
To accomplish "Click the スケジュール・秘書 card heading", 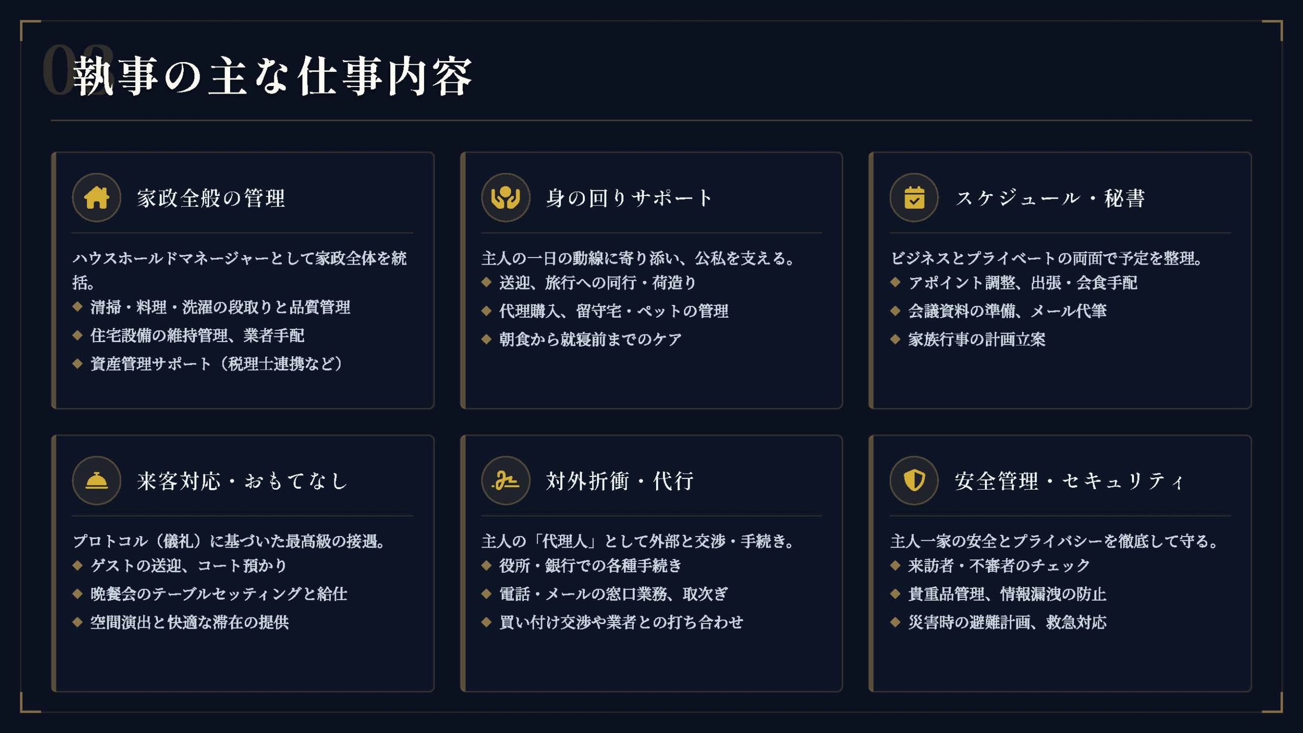I will pyautogui.click(x=1050, y=198).
